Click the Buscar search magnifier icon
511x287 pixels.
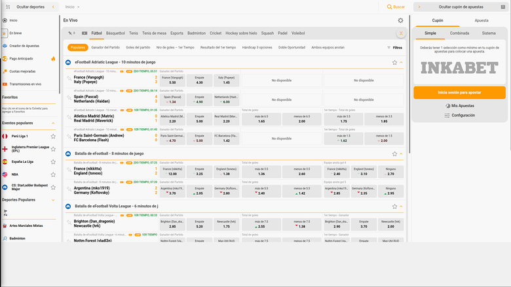tap(390, 7)
